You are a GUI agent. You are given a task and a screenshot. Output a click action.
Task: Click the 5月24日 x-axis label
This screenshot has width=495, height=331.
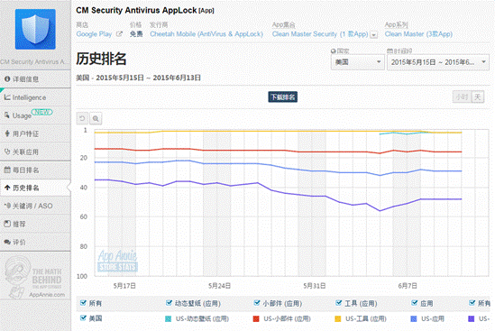coord(219,286)
